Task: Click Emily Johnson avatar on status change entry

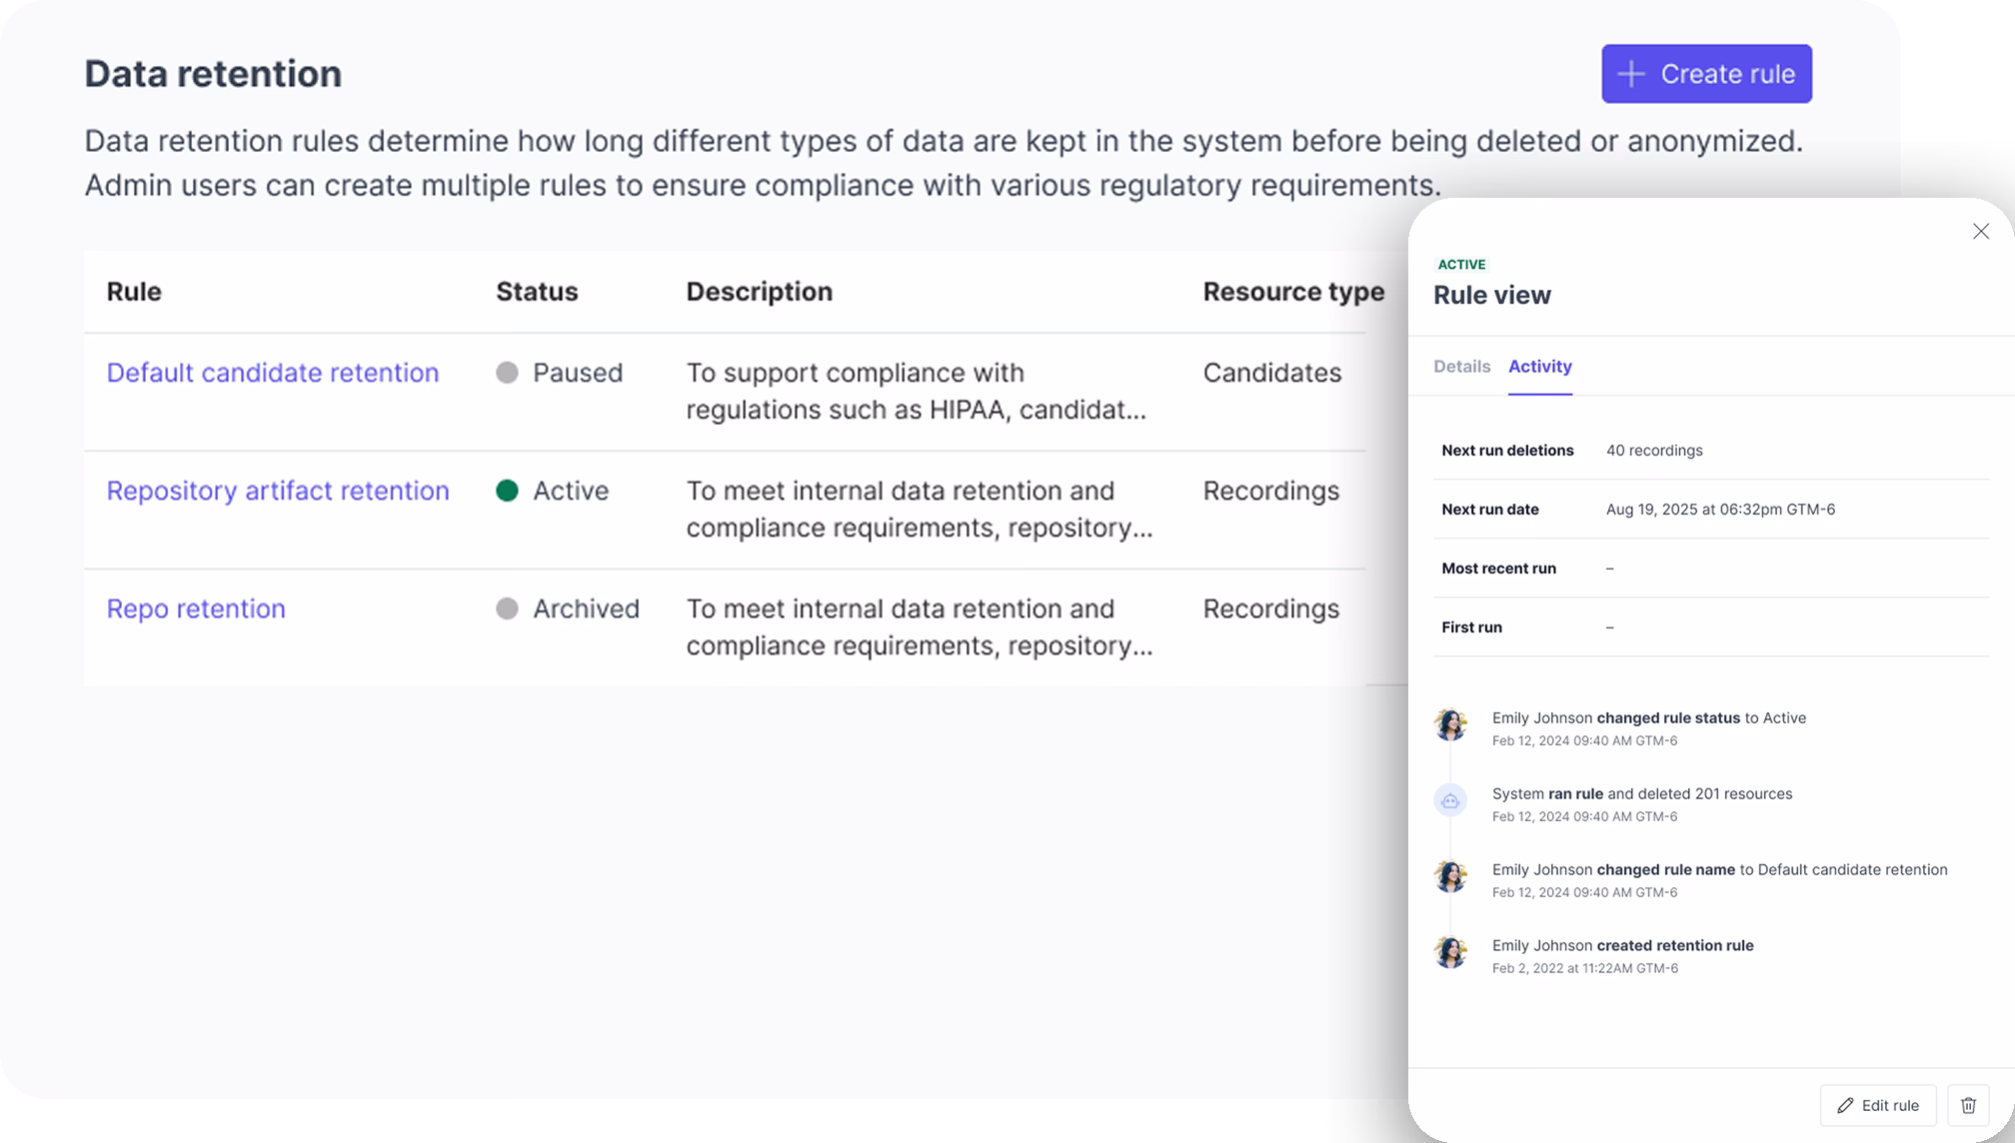Action: pyautogui.click(x=1450, y=724)
